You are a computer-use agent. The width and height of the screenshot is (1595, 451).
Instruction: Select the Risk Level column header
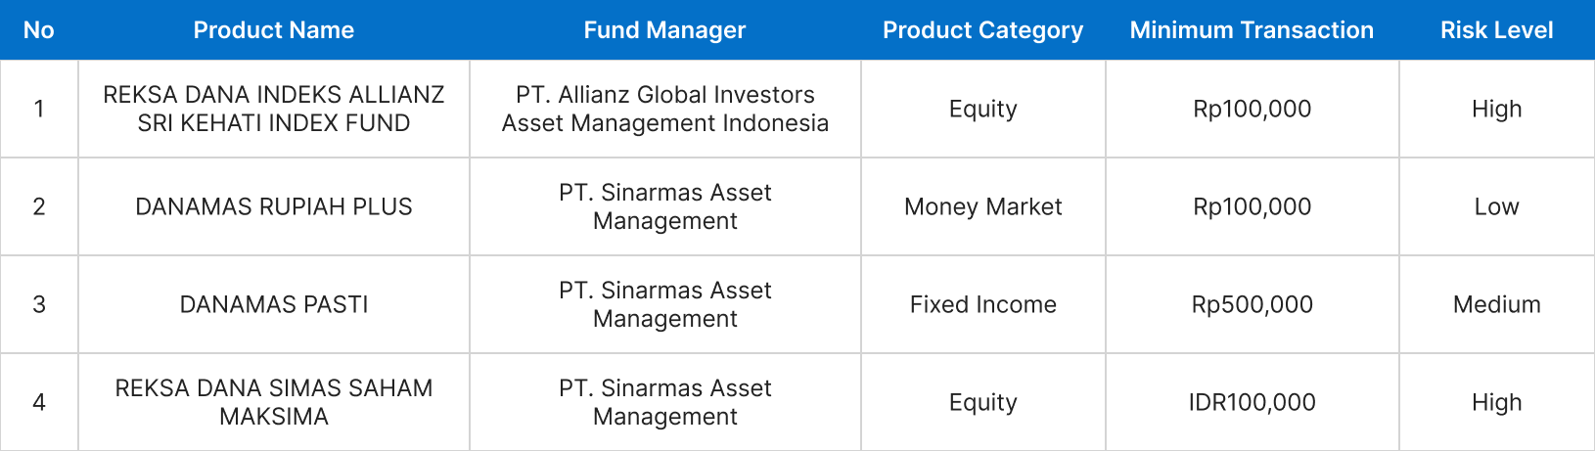pos(1496,30)
